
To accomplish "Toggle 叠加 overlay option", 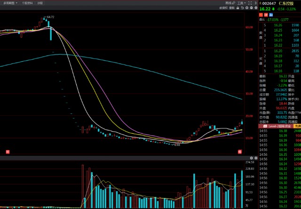I will click(x=231, y=8).
